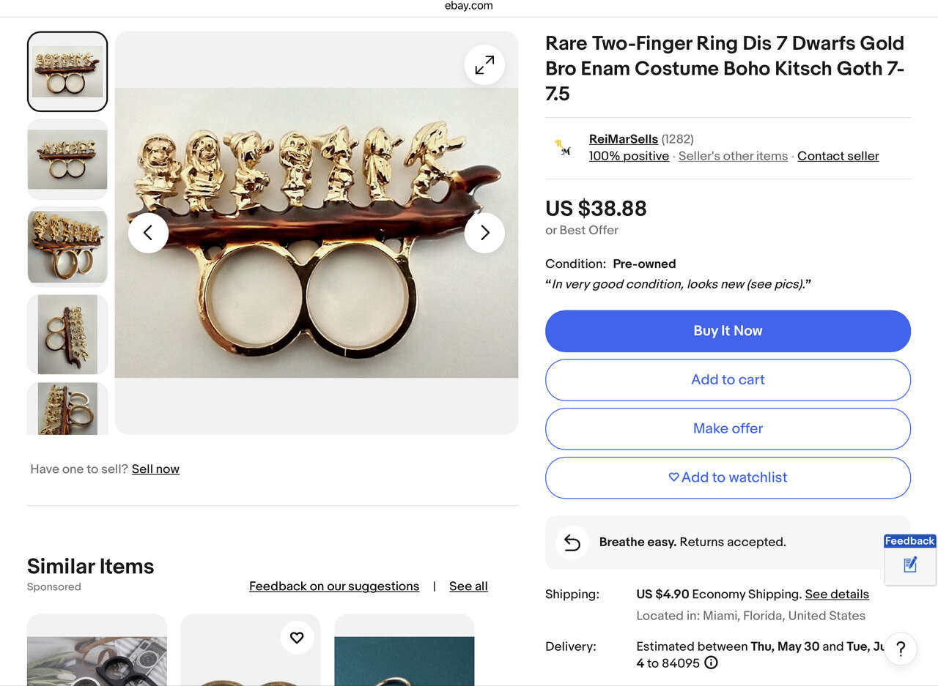Viewport: 938px width, 686px height.
Task: Open Seller's other items link
Action: [733, 156]
